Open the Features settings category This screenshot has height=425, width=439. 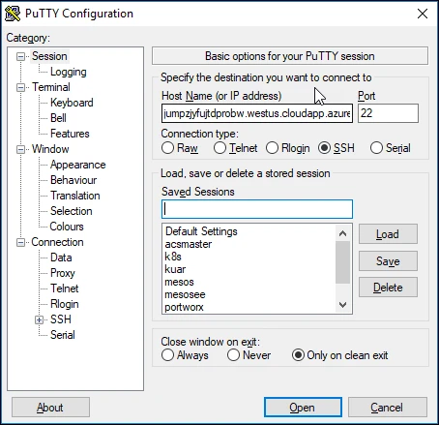tap(70, 134)
